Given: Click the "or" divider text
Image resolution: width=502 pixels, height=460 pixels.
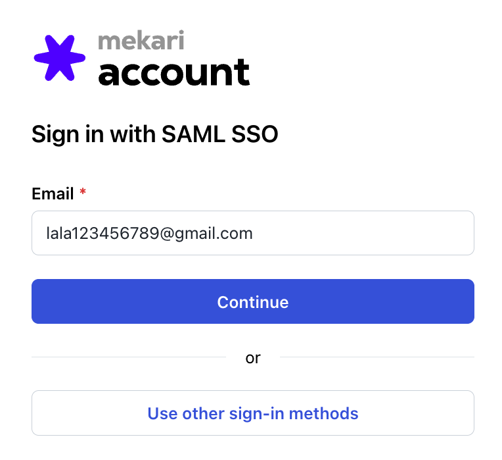Looking at the screenshot, I should click(x=253, y=358).
